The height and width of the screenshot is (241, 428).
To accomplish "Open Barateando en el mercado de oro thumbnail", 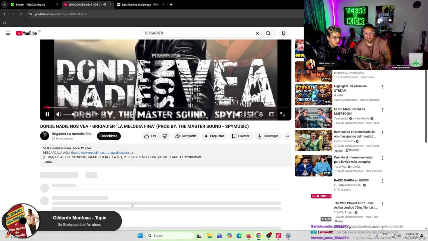I will click(x=314, y=141).
